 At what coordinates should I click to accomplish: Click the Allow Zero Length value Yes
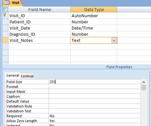[x=95, y=121]
